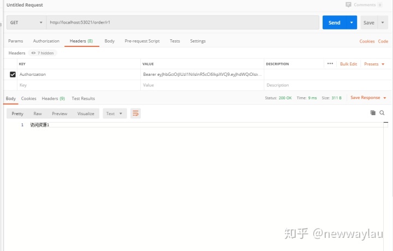Toggle the wrap lines icon in response toolbar
The height and width of the screenshot is (251, 393).
click(x=135, y=113)
